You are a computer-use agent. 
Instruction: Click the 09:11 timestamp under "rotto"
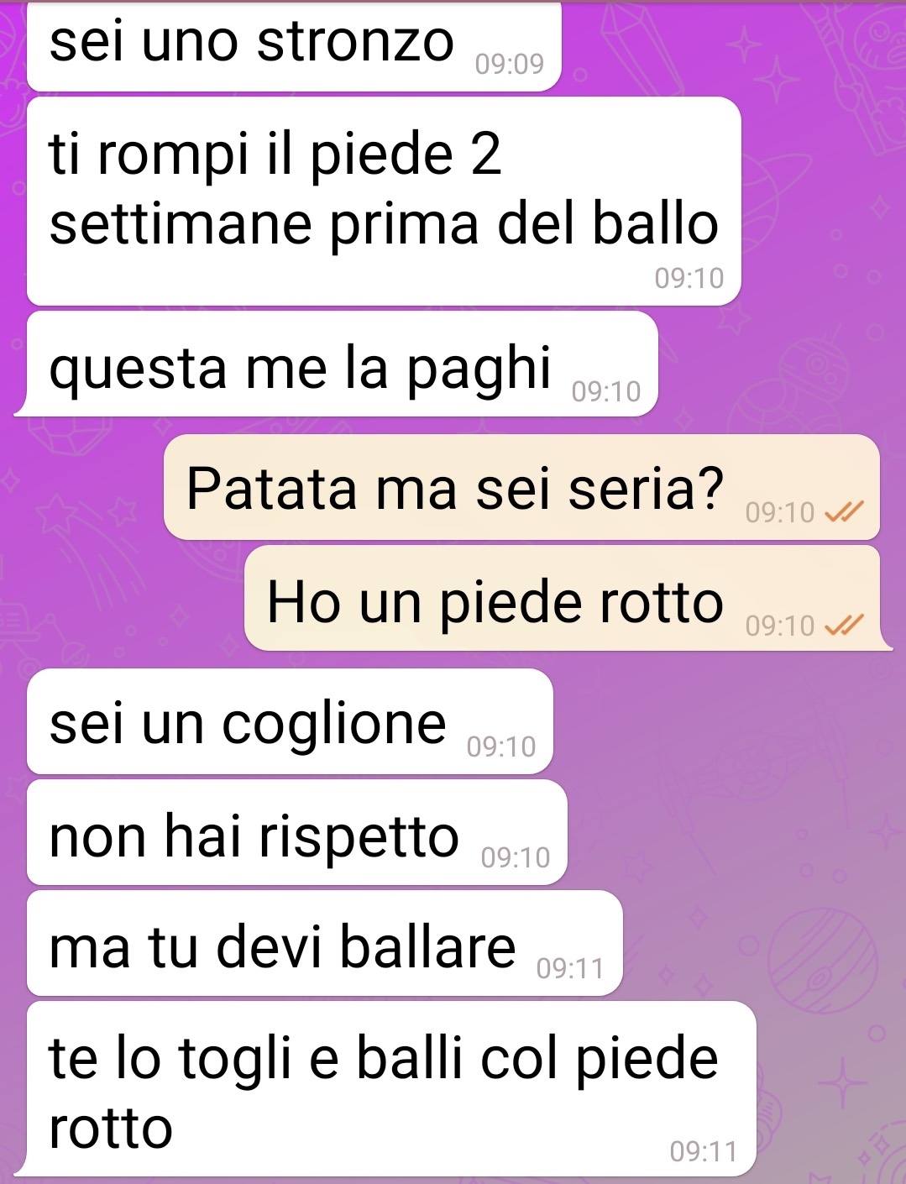click(704, 1151)
